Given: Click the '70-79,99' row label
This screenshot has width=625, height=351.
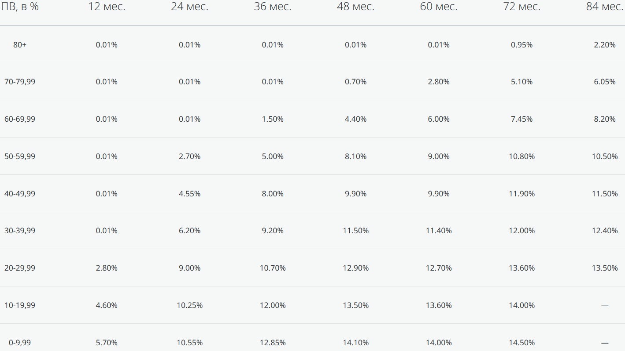Looking at the screenshot, I should [x=20, y=82].
